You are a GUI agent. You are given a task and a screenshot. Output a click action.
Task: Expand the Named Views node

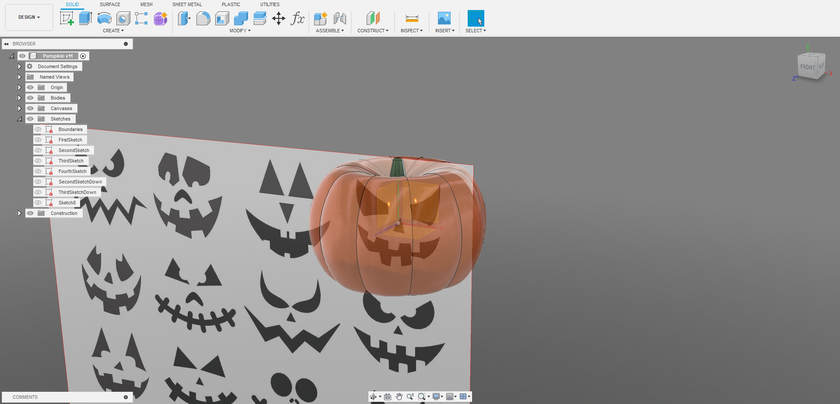(x=19, y=77)
